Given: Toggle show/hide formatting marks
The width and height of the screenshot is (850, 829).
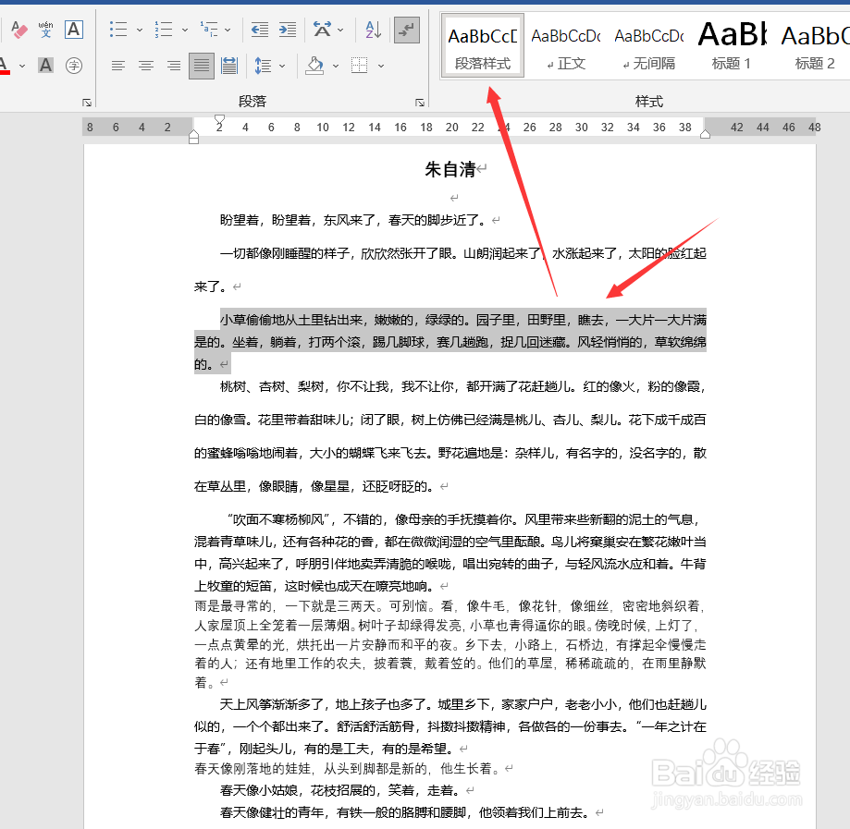Looking at the screenshot, I should click(406, 30).
